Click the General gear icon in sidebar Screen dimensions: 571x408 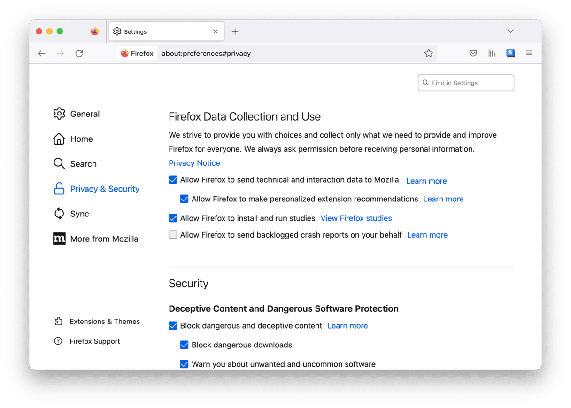coord(59,114)
